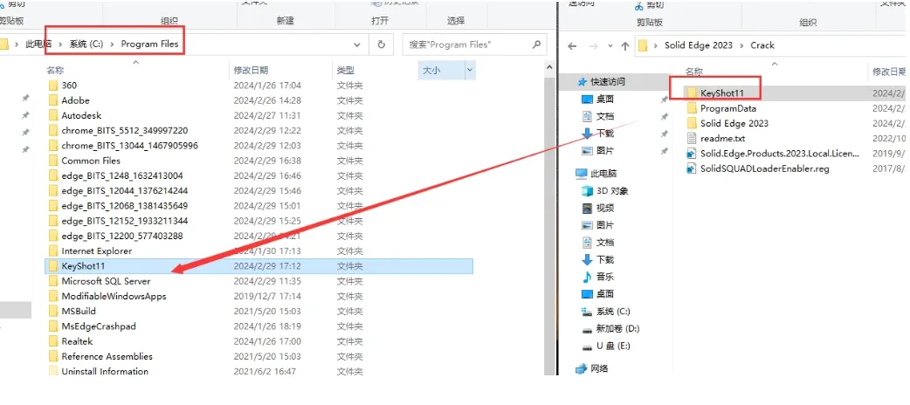The image size is (910, 405).
Task: Open 视频 in the navigation pane
Action: click(597, 209)
